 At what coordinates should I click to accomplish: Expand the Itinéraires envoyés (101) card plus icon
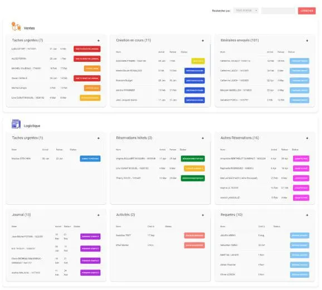[x=307, y=41]
